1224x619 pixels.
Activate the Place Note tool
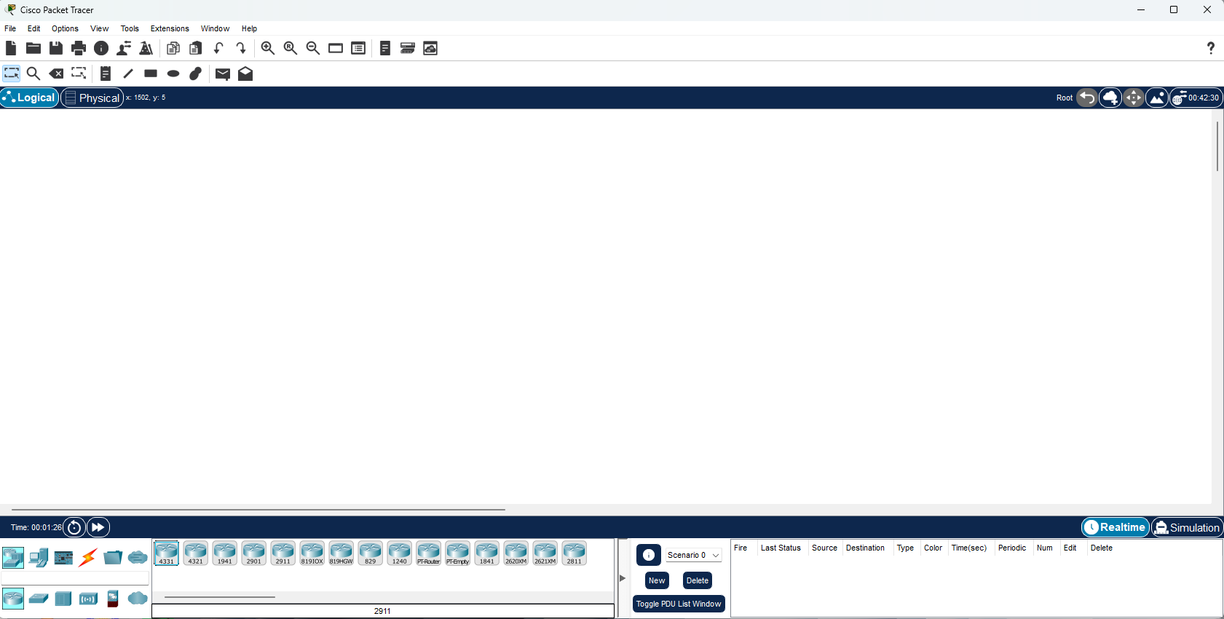106,74
